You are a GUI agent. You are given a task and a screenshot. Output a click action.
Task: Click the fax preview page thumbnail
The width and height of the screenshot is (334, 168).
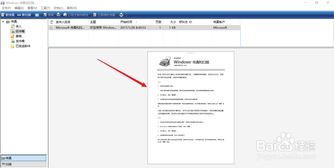[x=191, y=108]
